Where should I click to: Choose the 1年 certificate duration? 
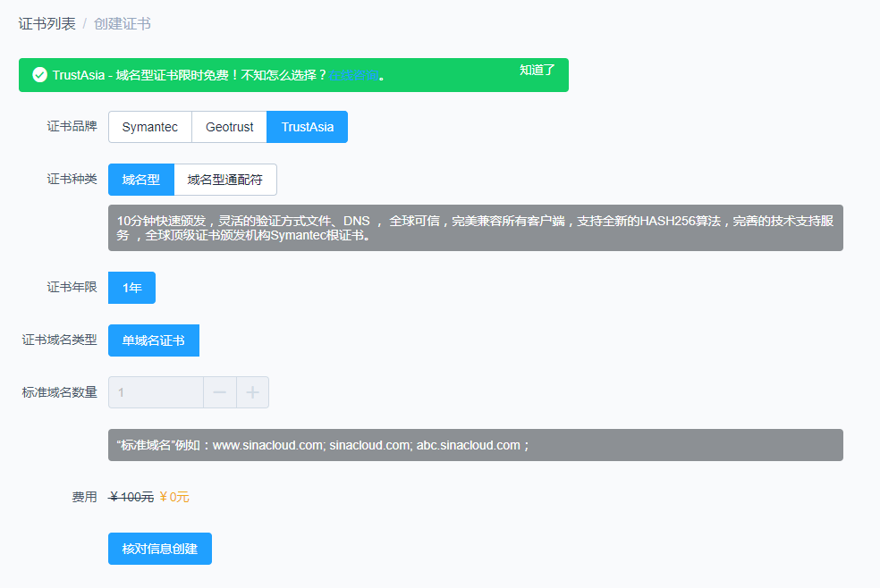click(131, 288)
